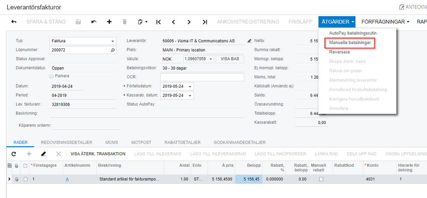Click the Köparens ordernr input field

86,125
